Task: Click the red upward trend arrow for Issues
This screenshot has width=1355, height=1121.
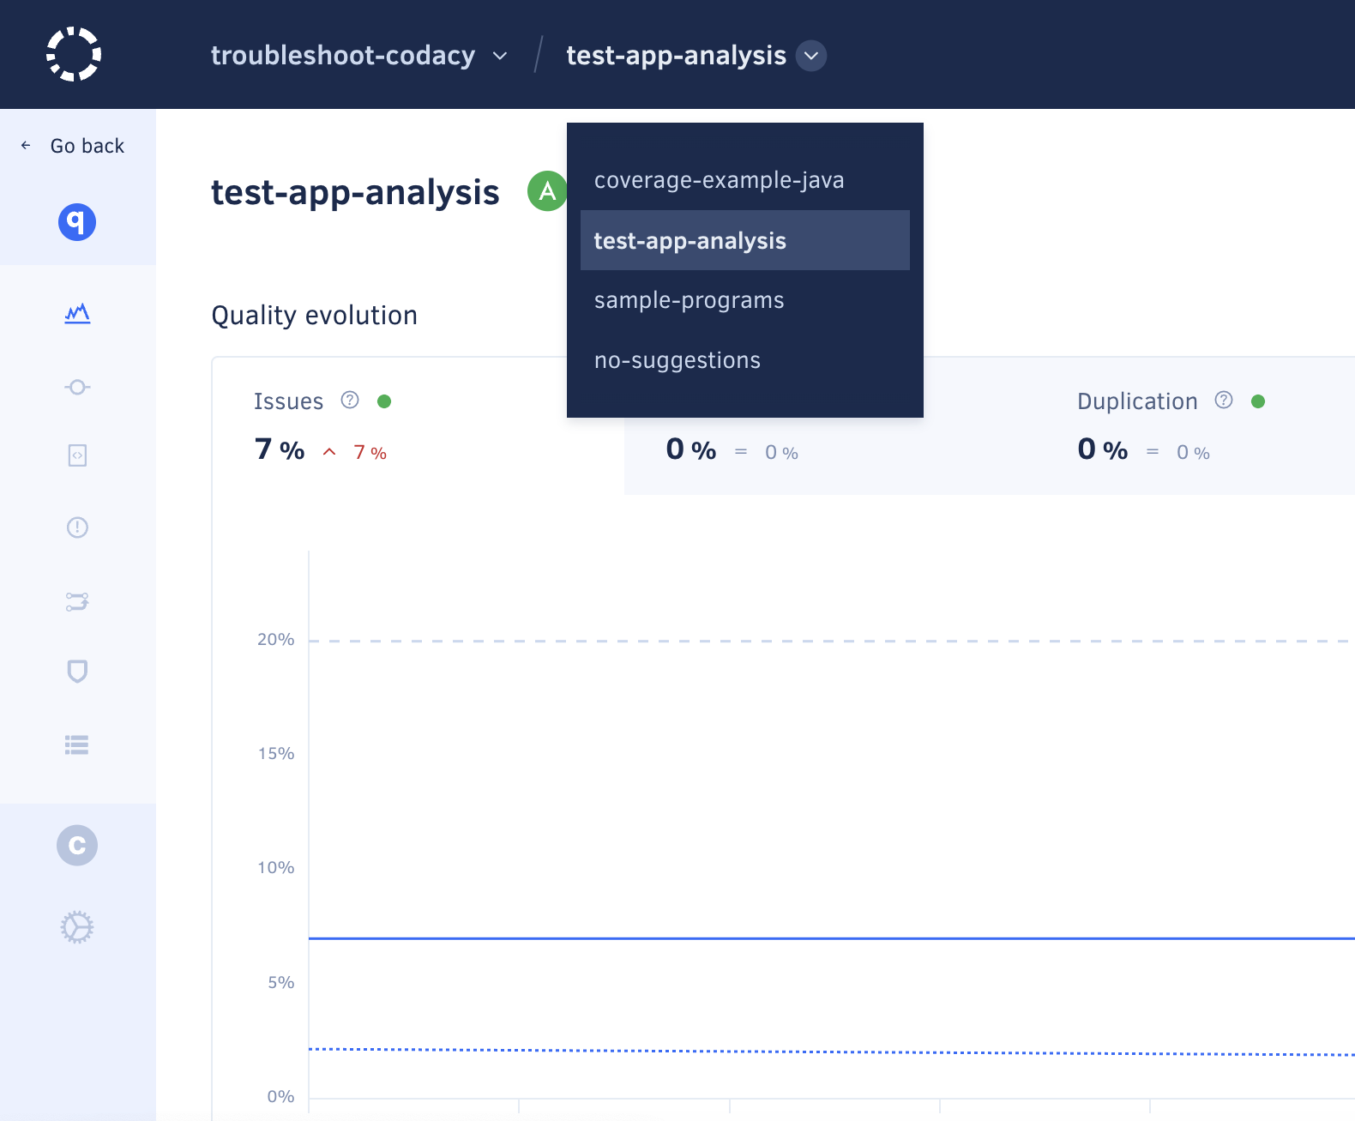Action: [329, 452]
